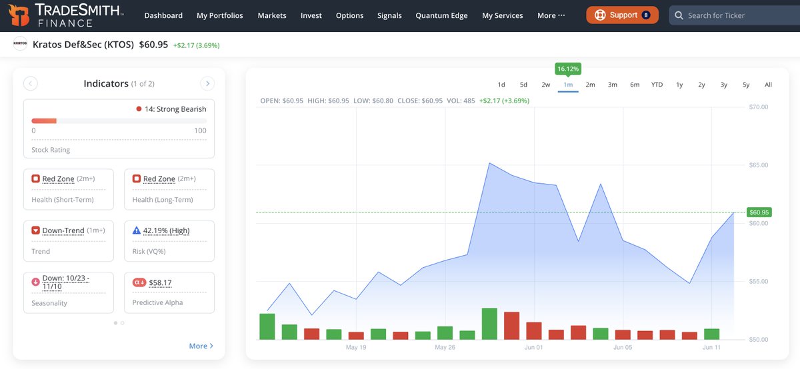Select the 6m chart range

click(635, 85)
